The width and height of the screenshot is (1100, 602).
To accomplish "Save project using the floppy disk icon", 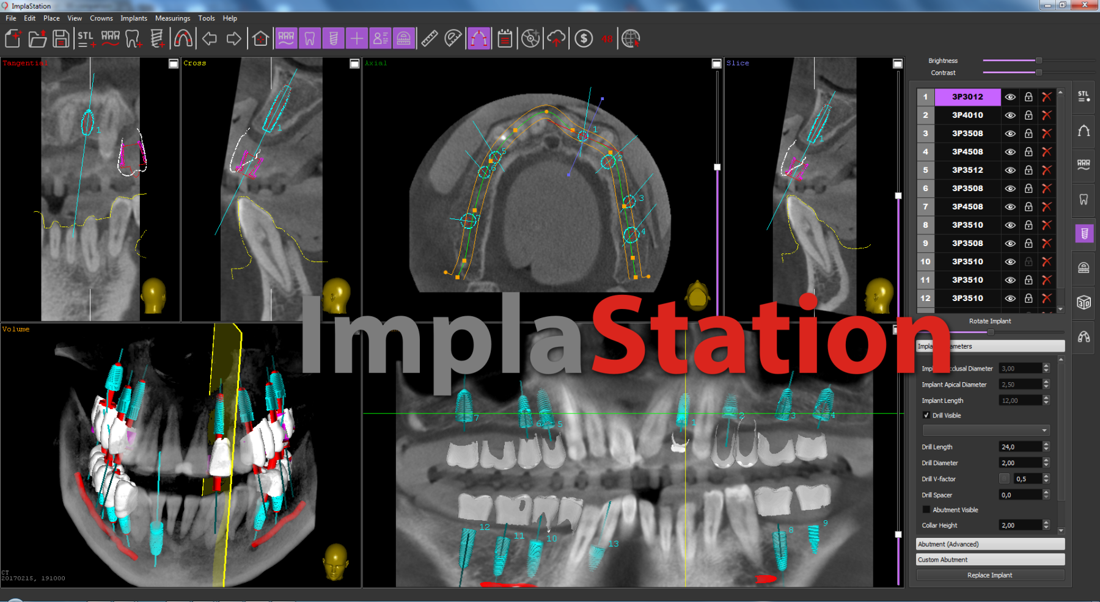I will click(x=61, y=38).
